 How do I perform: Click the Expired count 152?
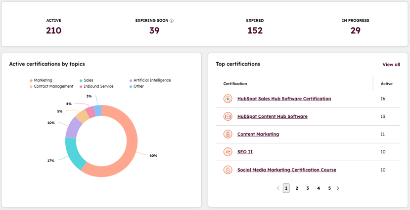(255, 31)
